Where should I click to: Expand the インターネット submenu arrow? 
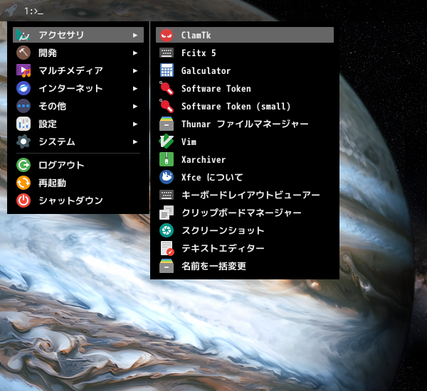pyautogui.click(x=135, y=88)
